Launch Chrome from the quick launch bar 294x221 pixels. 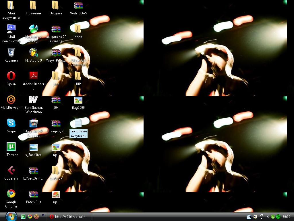pyautogui.click(x=30, y=217)
